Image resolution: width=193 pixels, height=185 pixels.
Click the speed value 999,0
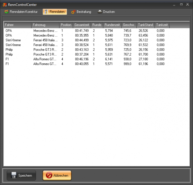(x=127, y=64)
